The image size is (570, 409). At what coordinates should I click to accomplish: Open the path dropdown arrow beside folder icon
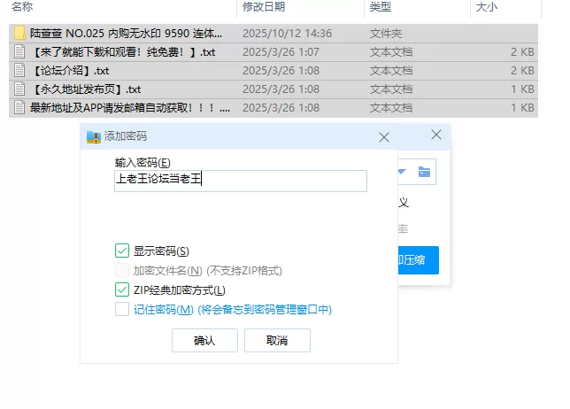402,172
